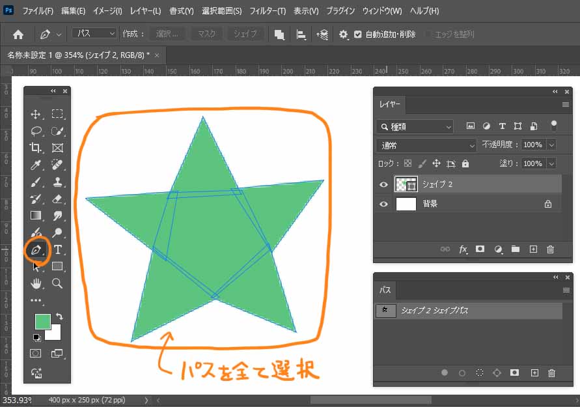The width and height of the screenshot is (580, 407).
Task: Select the Crop tool
Action: 36,148
